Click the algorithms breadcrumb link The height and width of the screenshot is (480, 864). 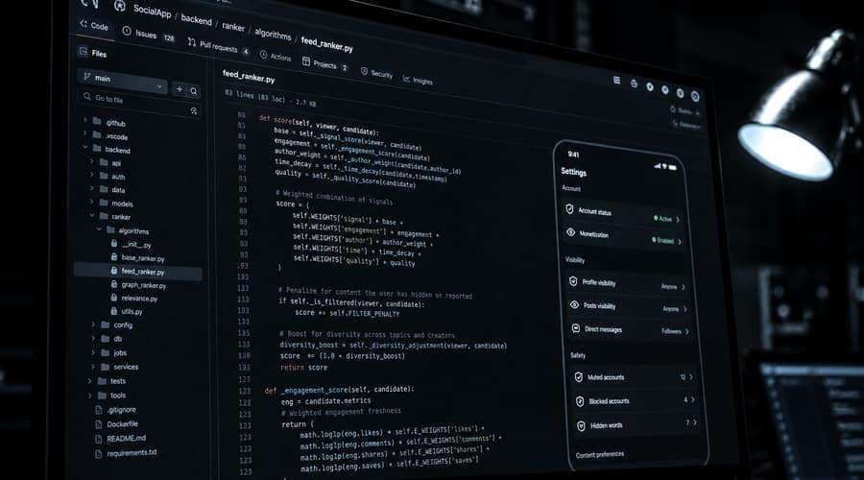(x=273, y=35)
